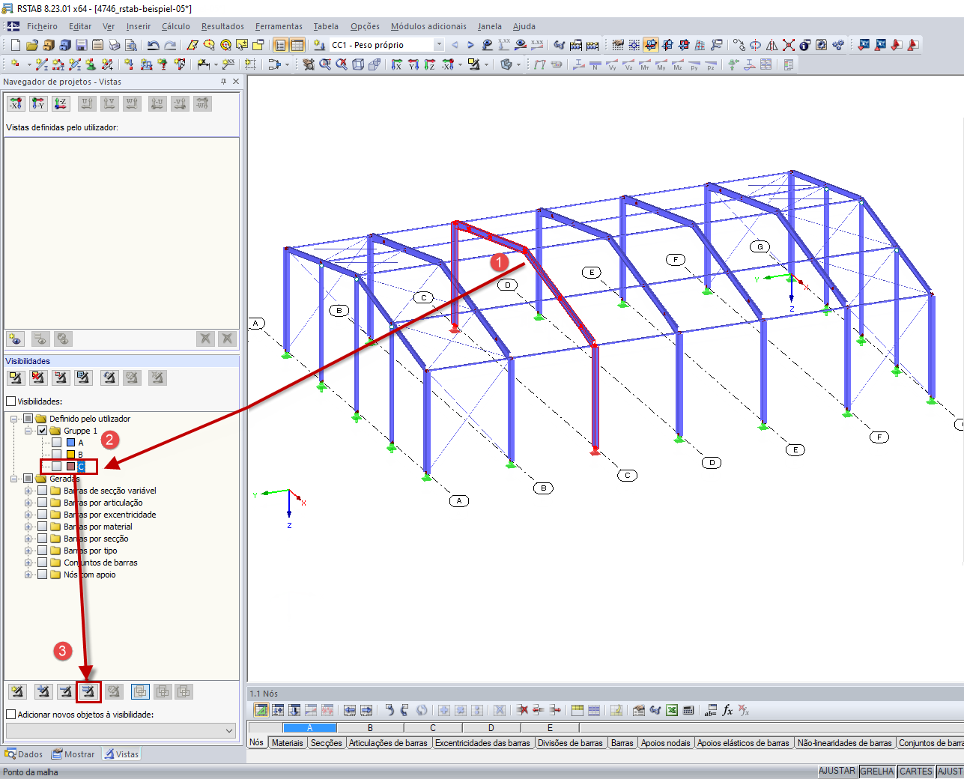Expand Barras por excentricidade node

pyautogui.click(x=28, y=515)
